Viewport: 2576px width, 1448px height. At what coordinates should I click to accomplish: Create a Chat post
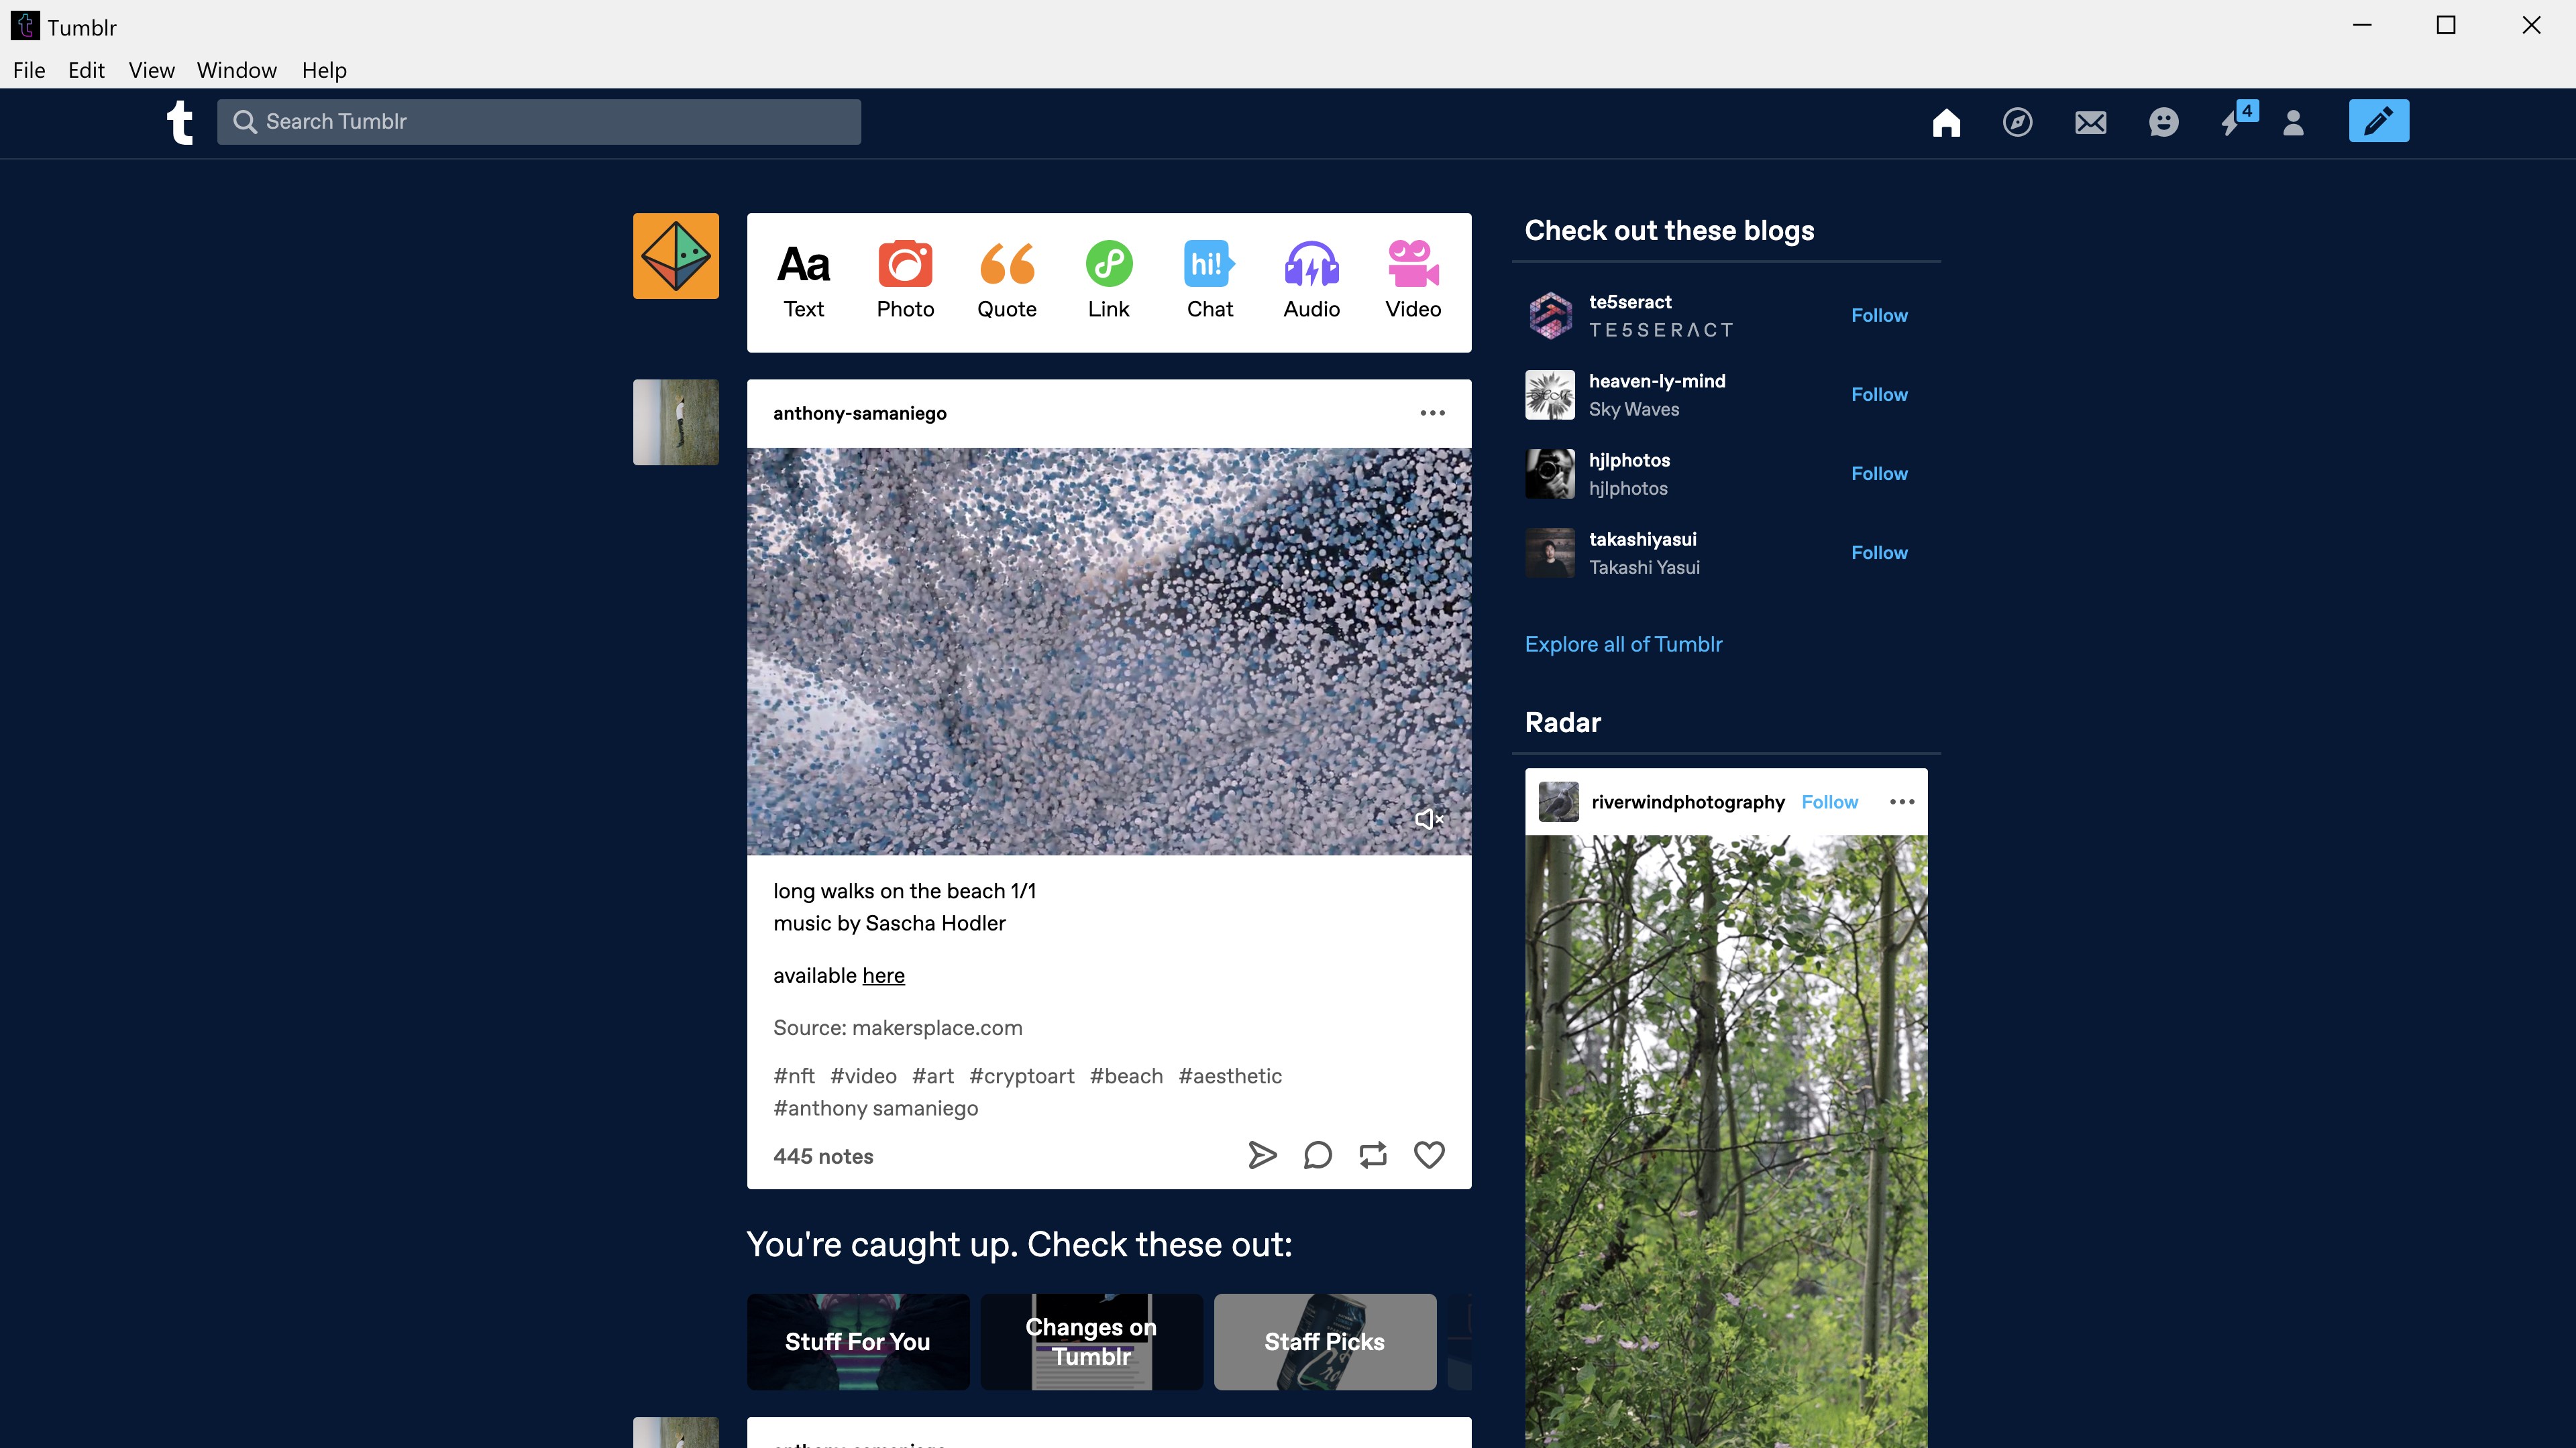coord(1209,278)
